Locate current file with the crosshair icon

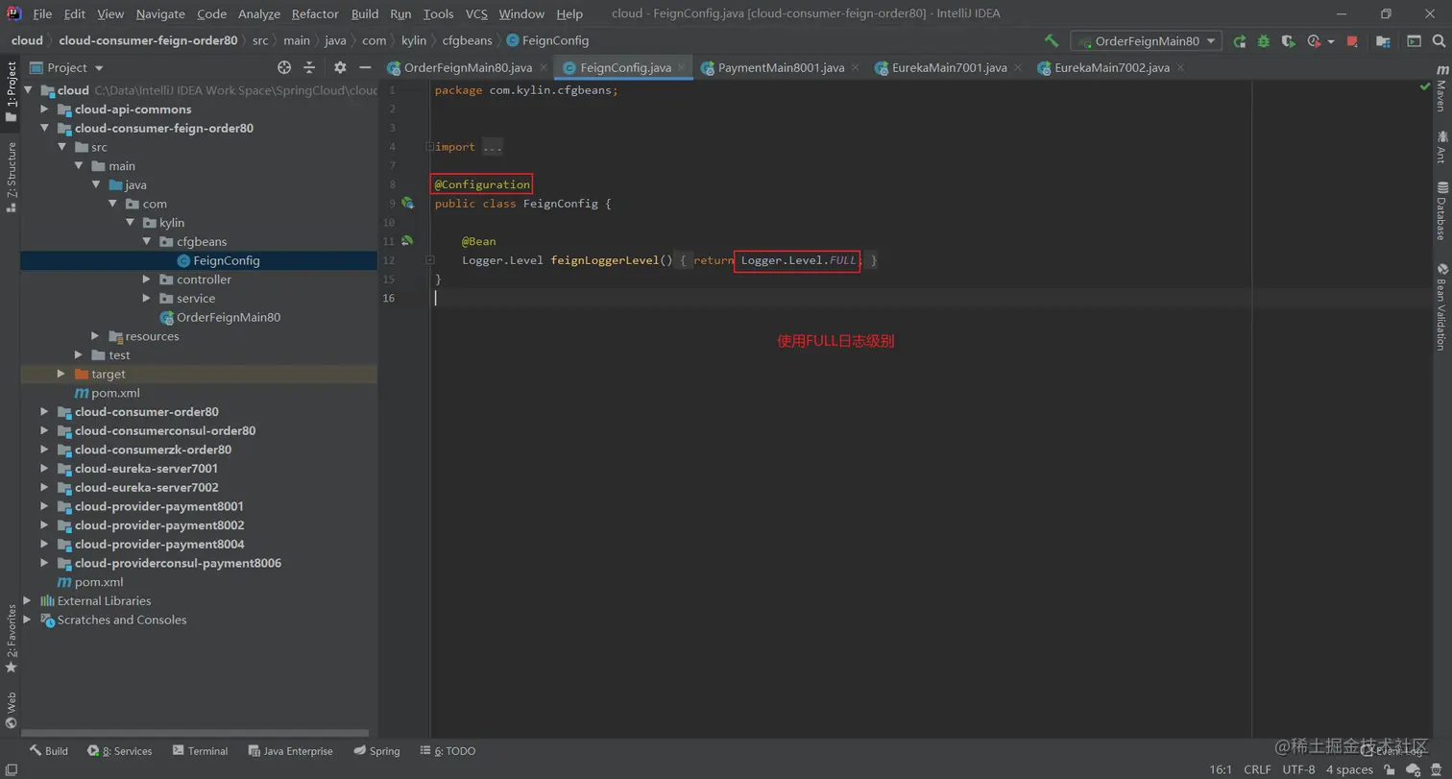pos(284,67)
